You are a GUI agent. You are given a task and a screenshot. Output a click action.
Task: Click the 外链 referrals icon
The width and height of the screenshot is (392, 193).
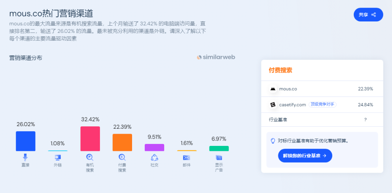[x=58, y=157]
